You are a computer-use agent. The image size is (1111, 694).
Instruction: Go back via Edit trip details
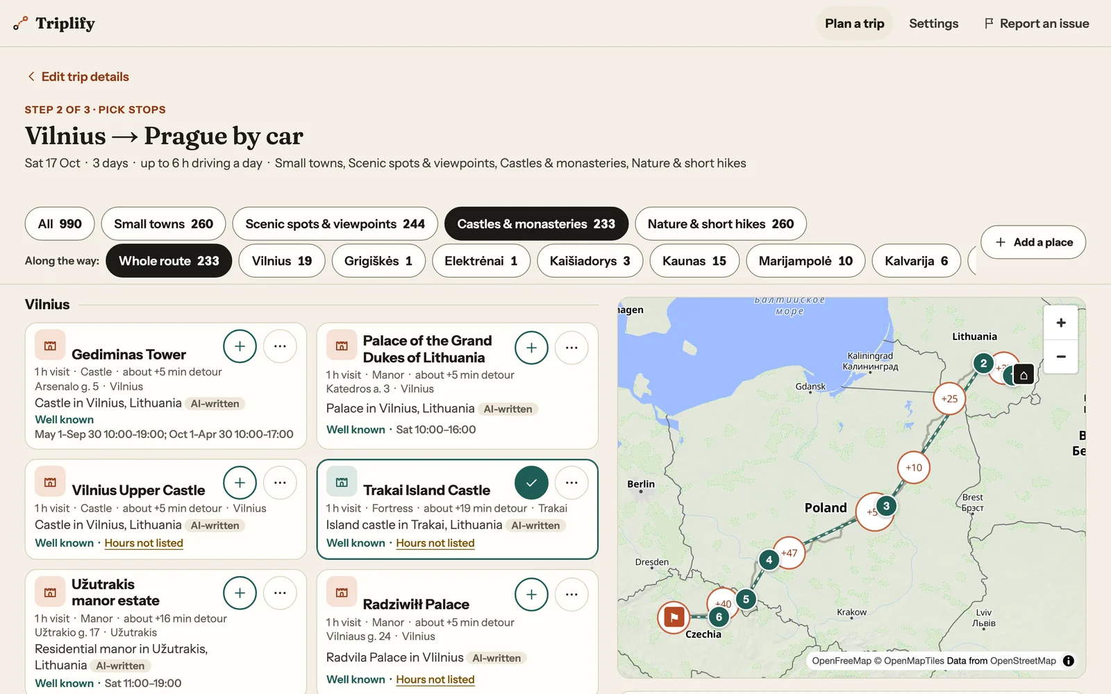pos(78,76)
